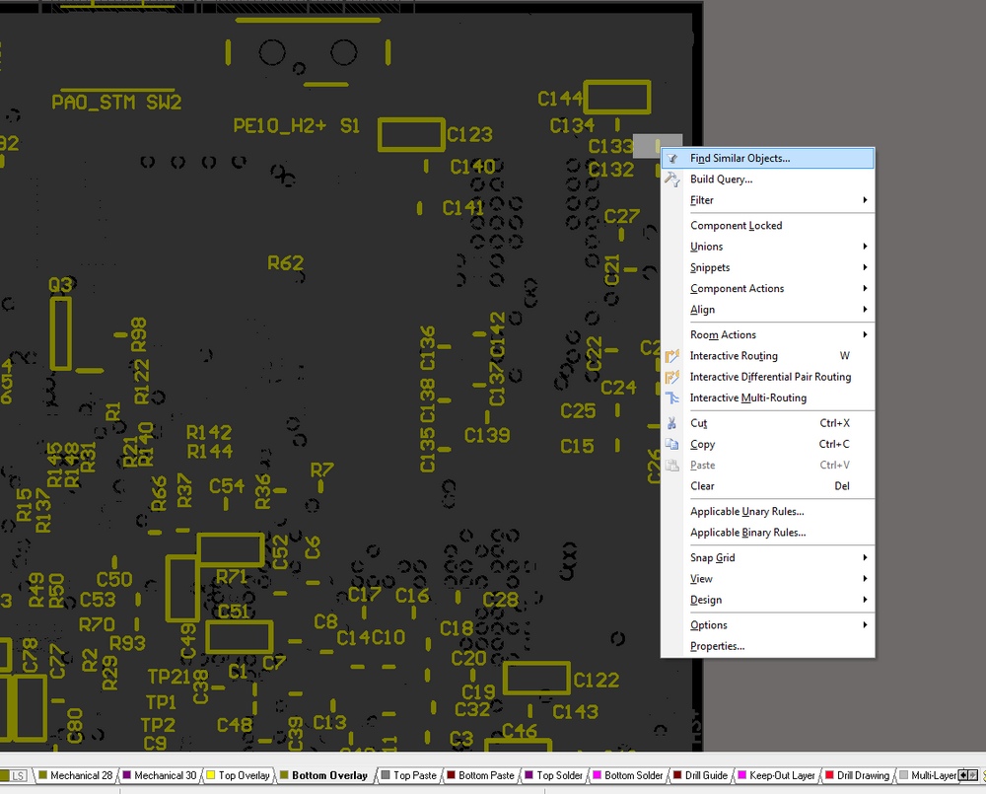Click the Find Similar Objects funnel icon
The width and height of the screenshot is (986, 794).
[671, 159]
